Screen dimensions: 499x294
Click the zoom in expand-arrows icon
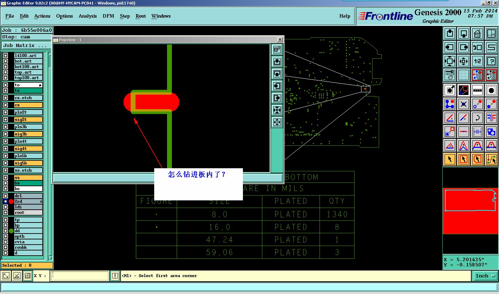(x=450, y=61)
